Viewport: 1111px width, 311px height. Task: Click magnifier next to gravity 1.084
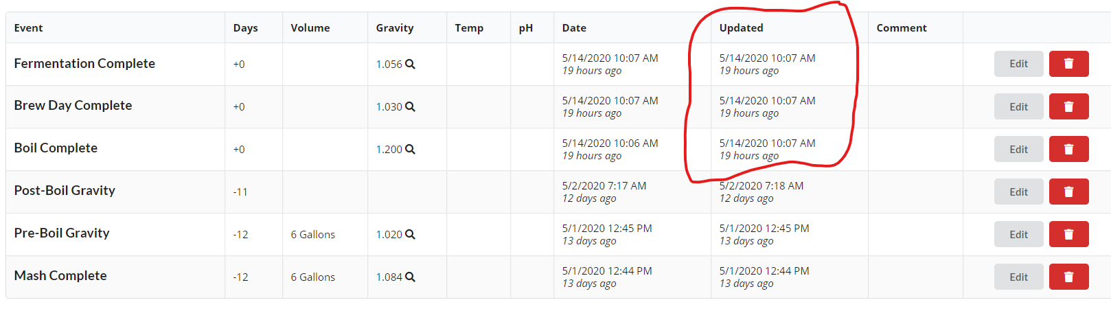[410, 277]
